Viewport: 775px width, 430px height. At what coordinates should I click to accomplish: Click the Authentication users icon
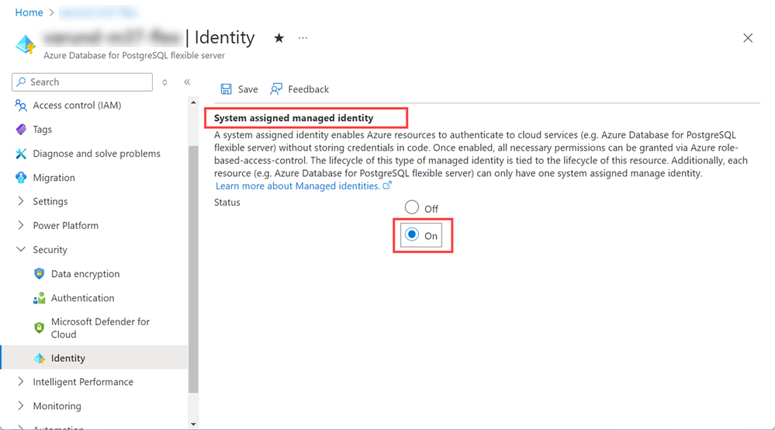pos(39,298)
